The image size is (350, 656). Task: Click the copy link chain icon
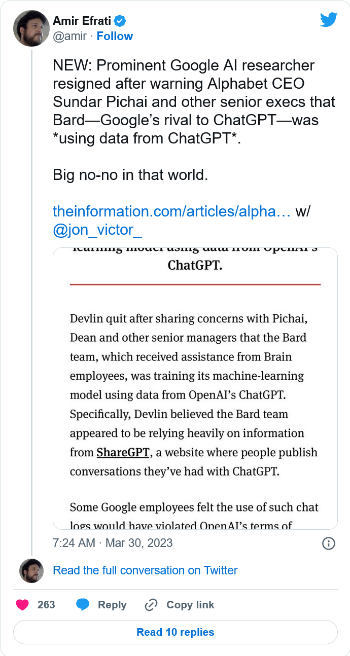tap(151, 605)
